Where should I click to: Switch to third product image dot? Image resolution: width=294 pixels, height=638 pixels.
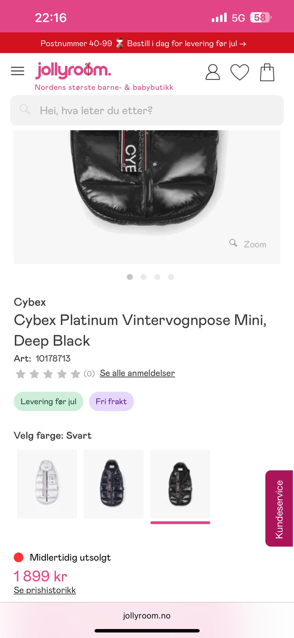[x=157, y=277]
